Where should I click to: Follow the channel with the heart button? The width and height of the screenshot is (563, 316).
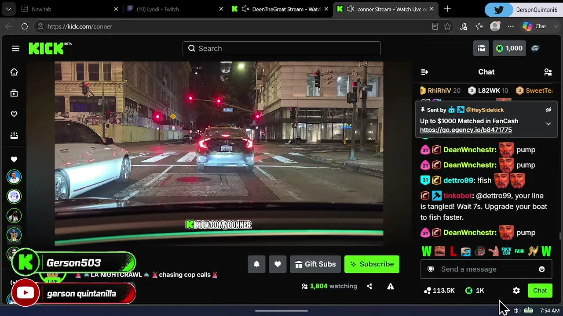[278, 264]
